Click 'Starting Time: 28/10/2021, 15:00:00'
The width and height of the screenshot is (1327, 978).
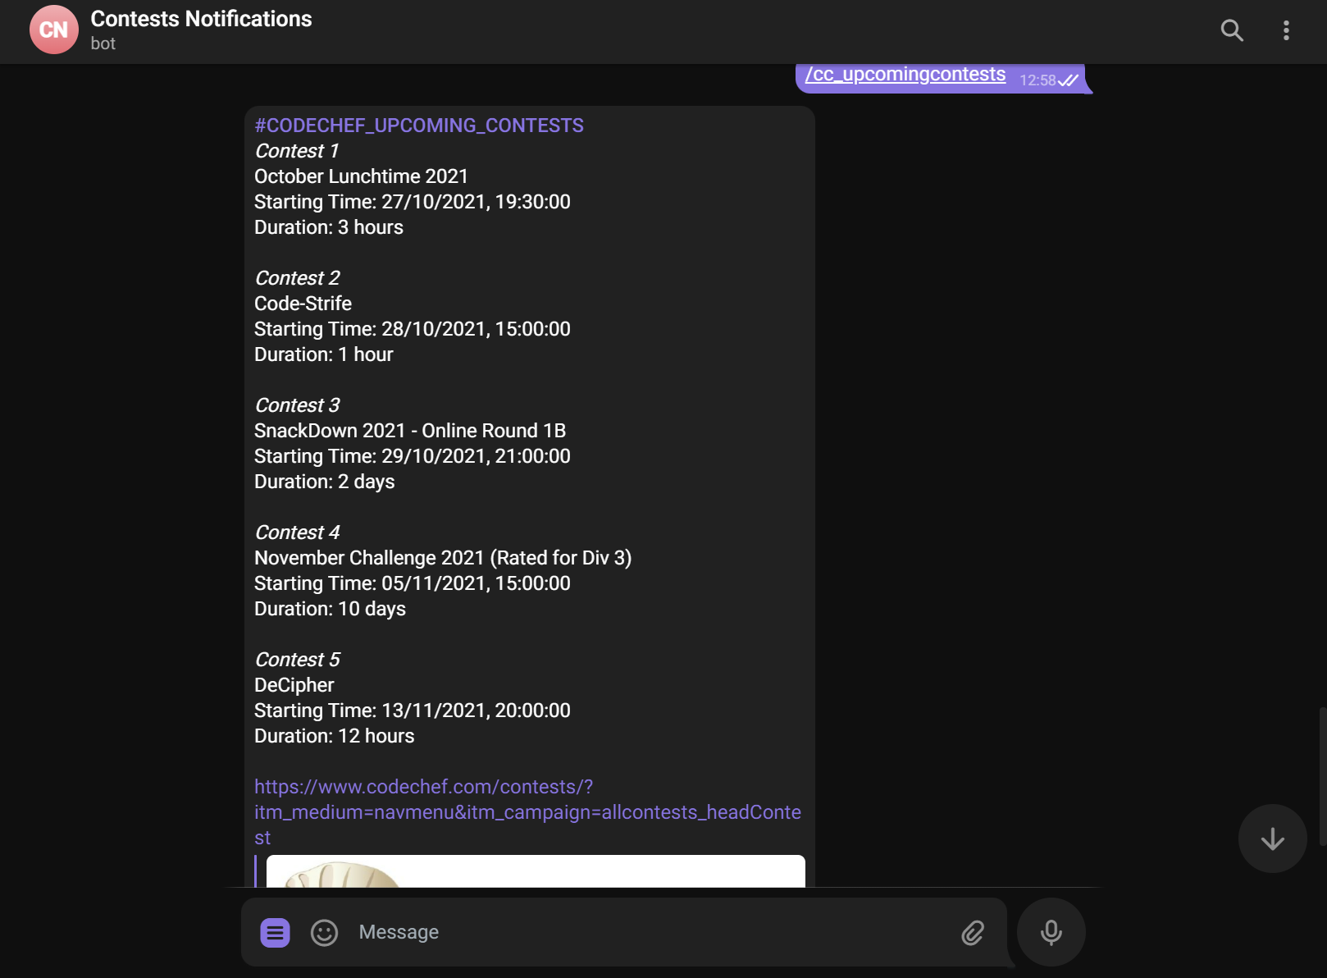(x=413, y=329)
